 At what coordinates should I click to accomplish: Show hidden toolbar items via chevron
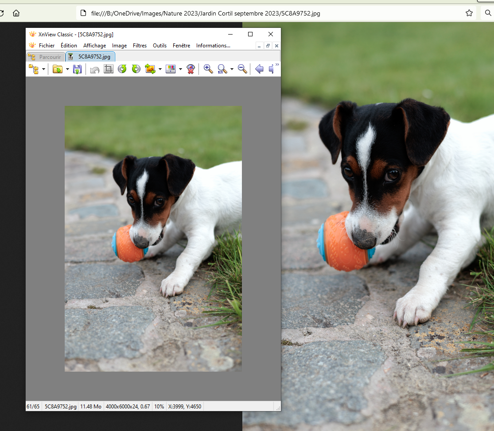[277, 65]
